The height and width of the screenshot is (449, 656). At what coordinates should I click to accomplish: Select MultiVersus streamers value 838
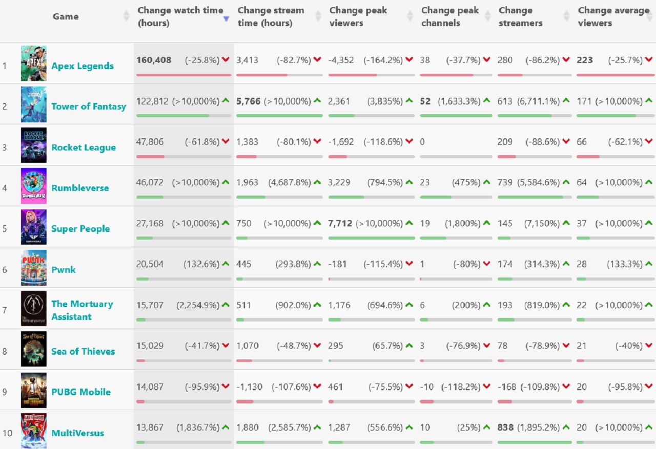click(505, 427)
